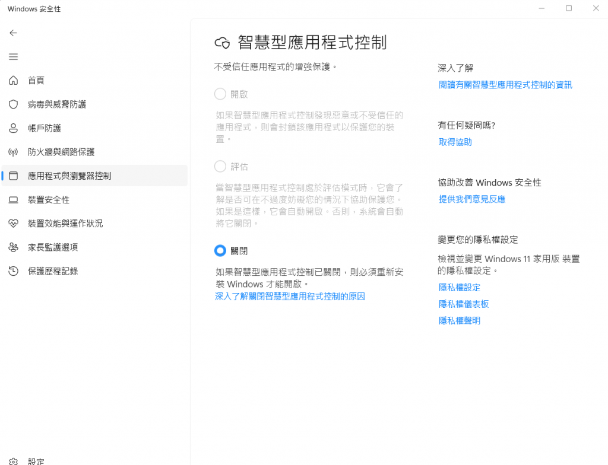Image resolution: width=608 pixels, height=465 pixels.
Task: Click the 提供我們意見反應 link
Action: pyautogui.click(x=472, y=199)
